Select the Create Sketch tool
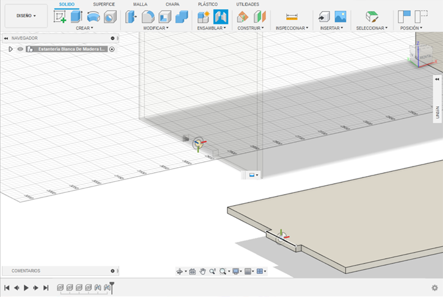This screenshot has width=443, height=297. 60,17
